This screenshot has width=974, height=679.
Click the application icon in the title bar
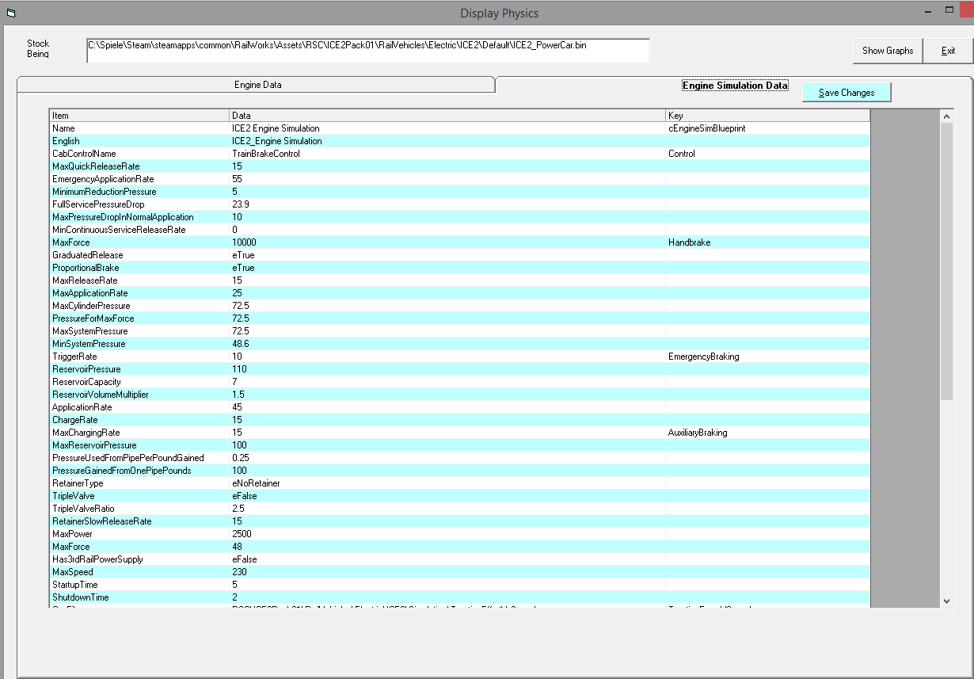coord(11,13)
